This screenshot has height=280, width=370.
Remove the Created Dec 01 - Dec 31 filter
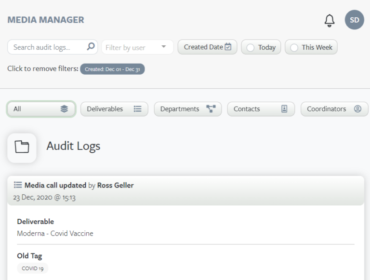[x=112, y=69]
